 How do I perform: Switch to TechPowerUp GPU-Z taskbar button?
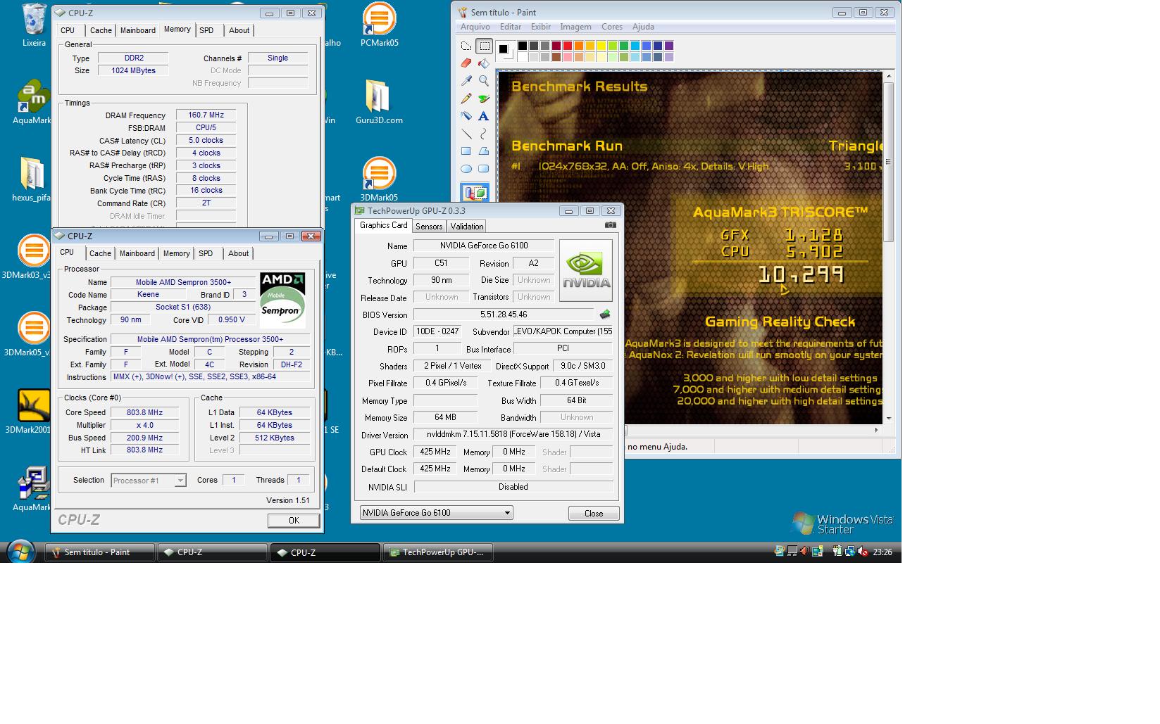(438, 552)
